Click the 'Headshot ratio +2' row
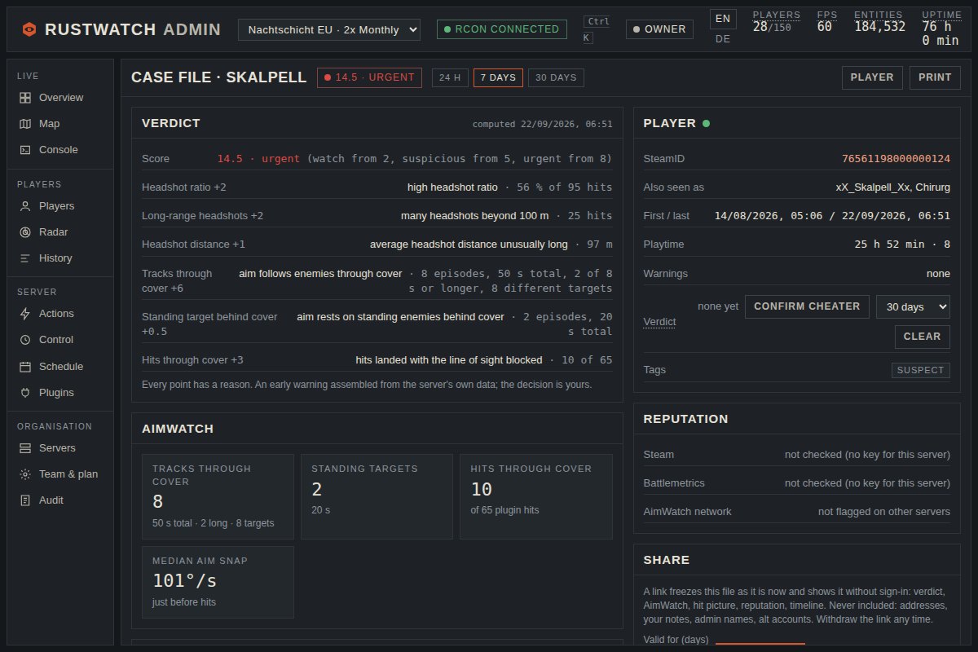The height and width of the screenshot is (652, 978). point(377,187)
